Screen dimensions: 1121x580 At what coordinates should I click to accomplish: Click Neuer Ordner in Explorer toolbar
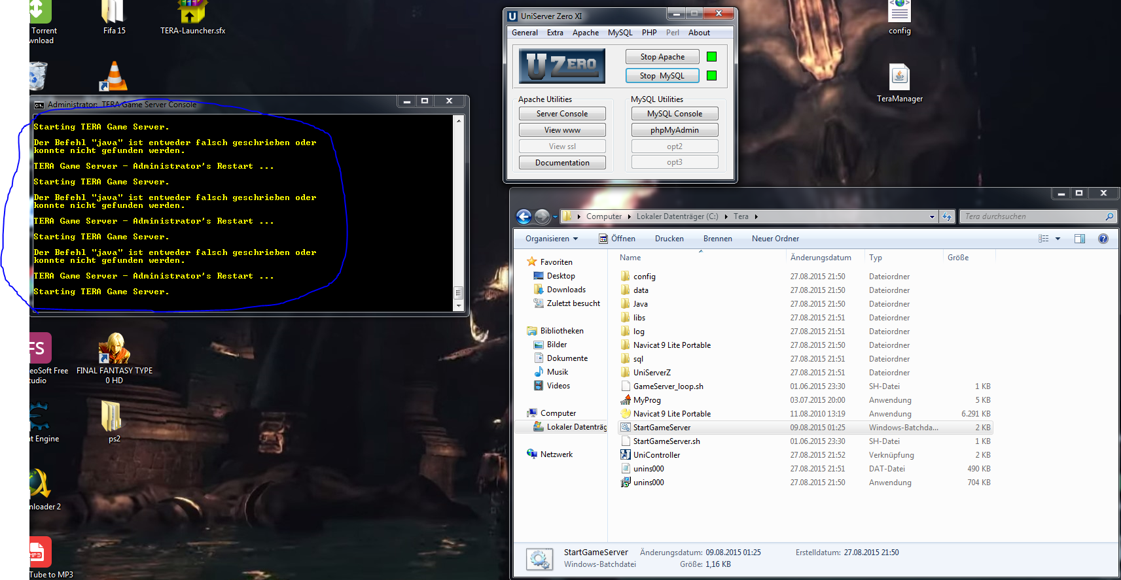775,239
